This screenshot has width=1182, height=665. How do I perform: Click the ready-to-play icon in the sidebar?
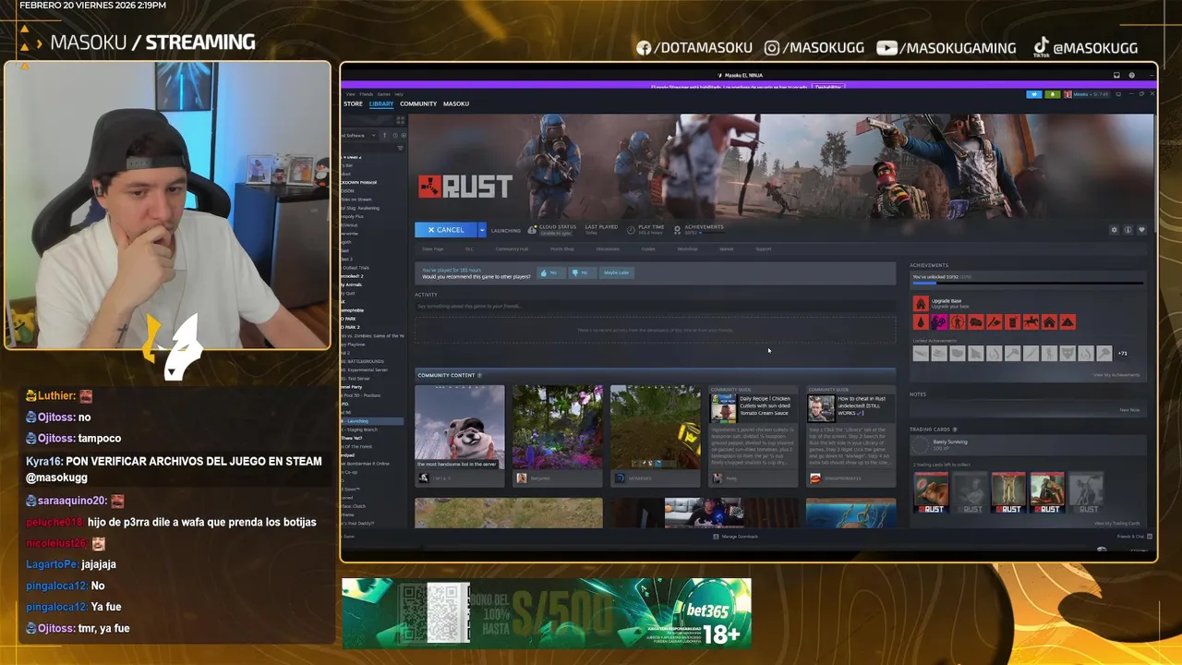click(404, 135)
